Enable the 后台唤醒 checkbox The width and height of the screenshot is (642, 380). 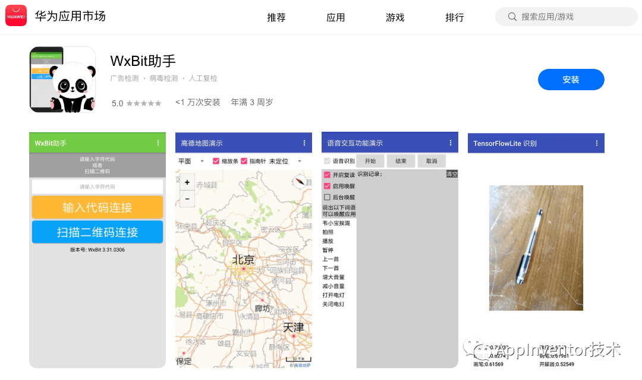coord(327,197)
